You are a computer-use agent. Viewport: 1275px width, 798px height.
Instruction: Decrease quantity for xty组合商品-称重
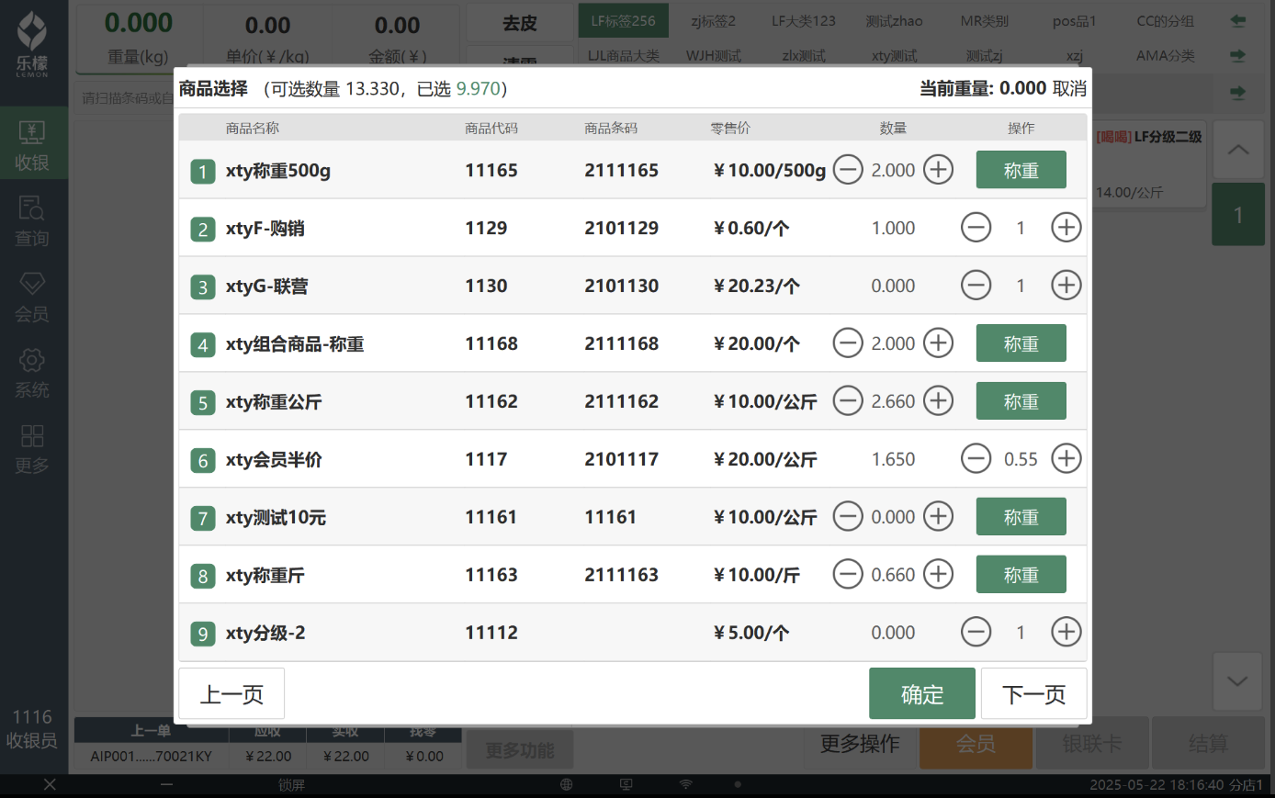coord(848,343)
